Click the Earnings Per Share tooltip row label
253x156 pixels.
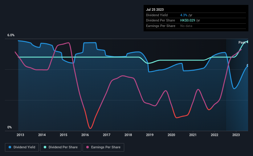(161, 26)
